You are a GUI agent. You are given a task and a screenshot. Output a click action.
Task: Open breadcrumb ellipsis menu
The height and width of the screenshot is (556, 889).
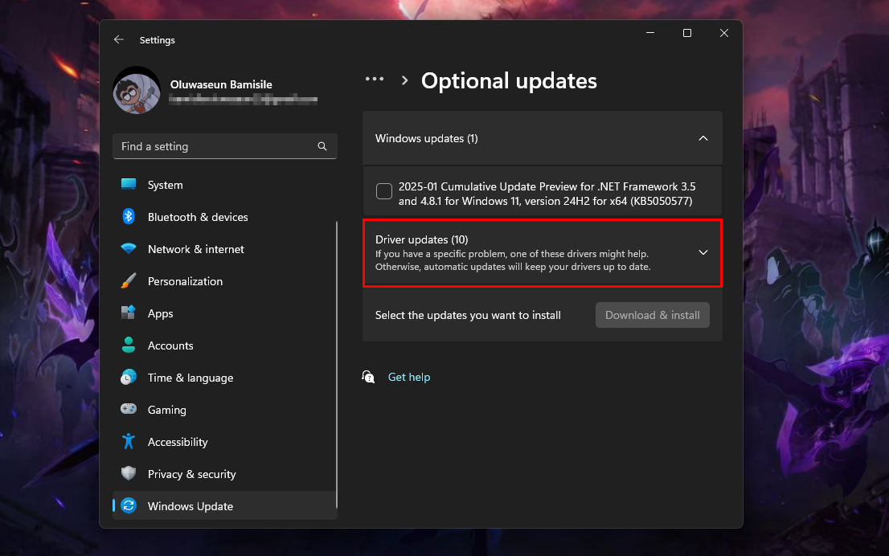(375, 80)
